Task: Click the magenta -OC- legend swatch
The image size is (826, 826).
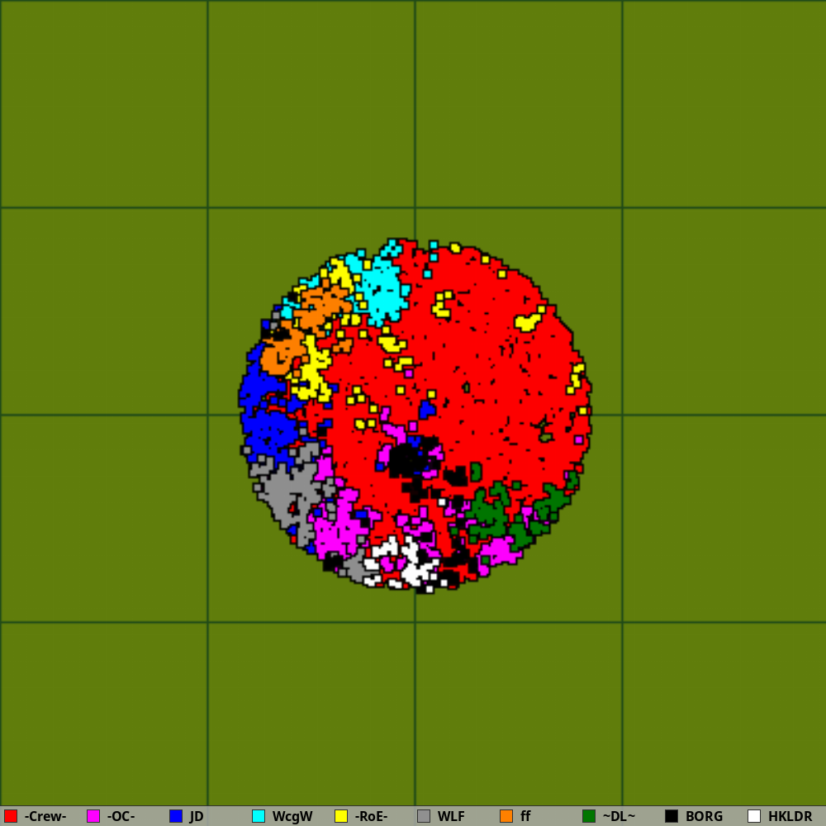Action: click(x=93, y=816)
